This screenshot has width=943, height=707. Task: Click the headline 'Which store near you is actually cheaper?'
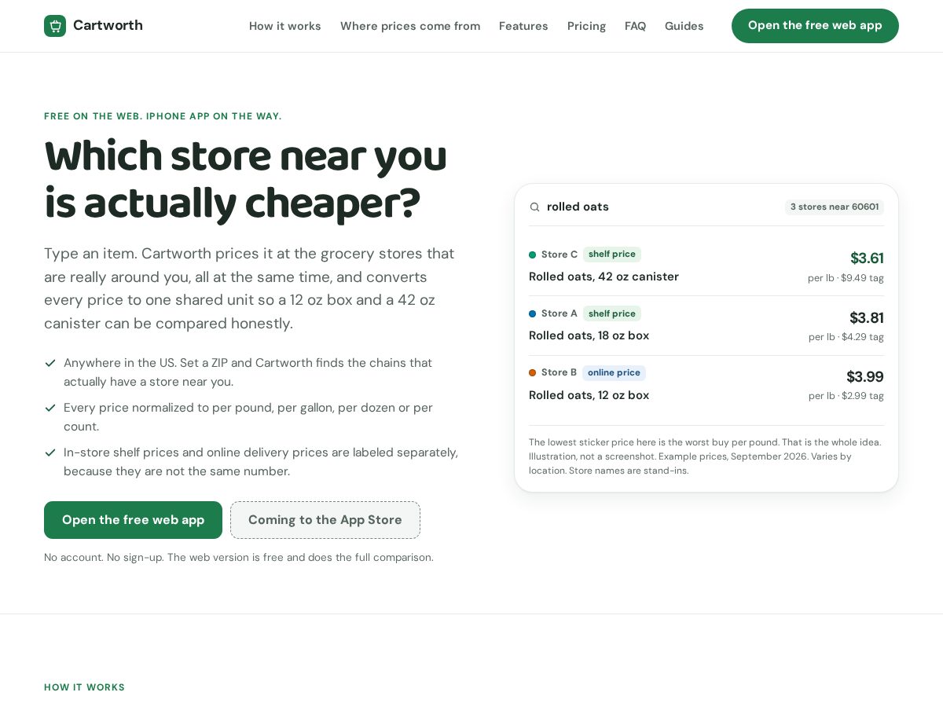tap(245, 180)
